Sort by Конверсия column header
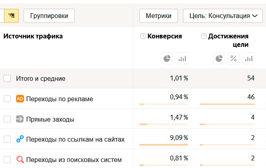Viewport: 266px width, 168px height. [165, 36]
